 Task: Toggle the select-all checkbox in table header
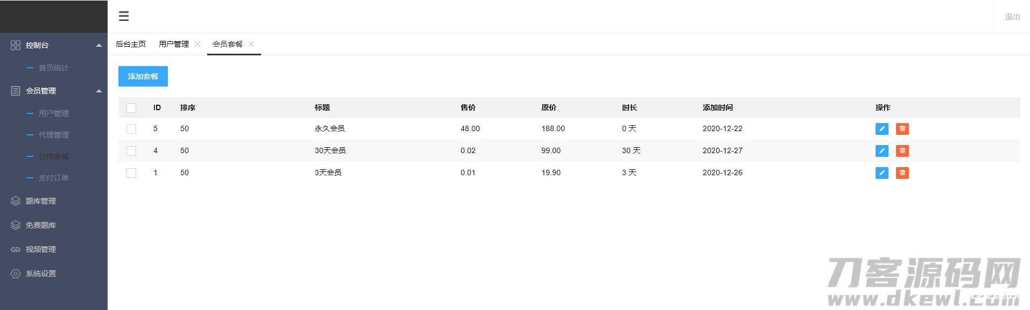click(131, 108)
